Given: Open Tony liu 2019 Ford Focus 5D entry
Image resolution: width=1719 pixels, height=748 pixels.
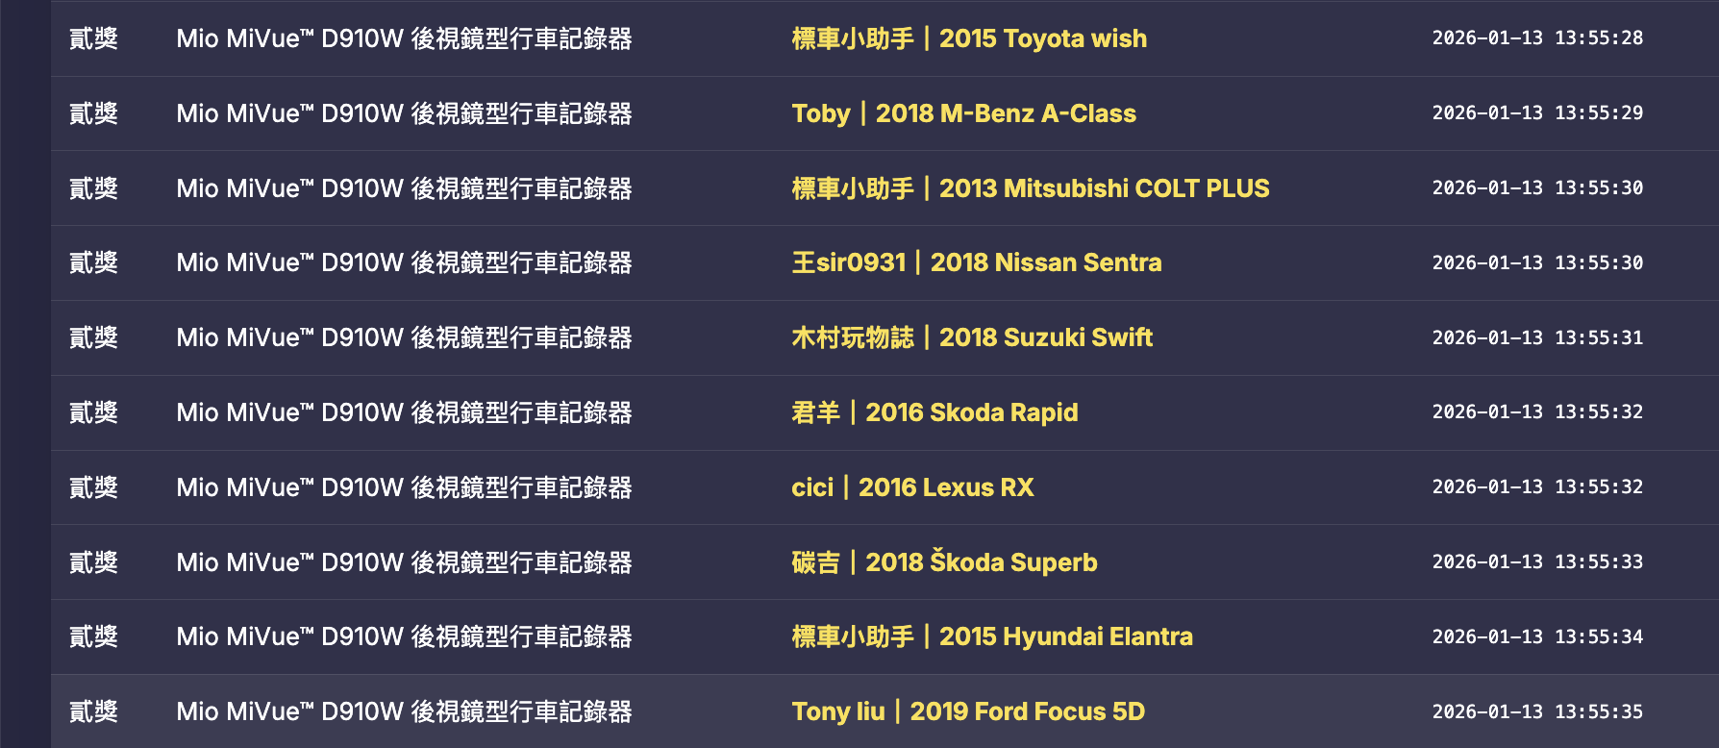Looking at the screenshot, I should pyautogui.click(x=967, y=711).
